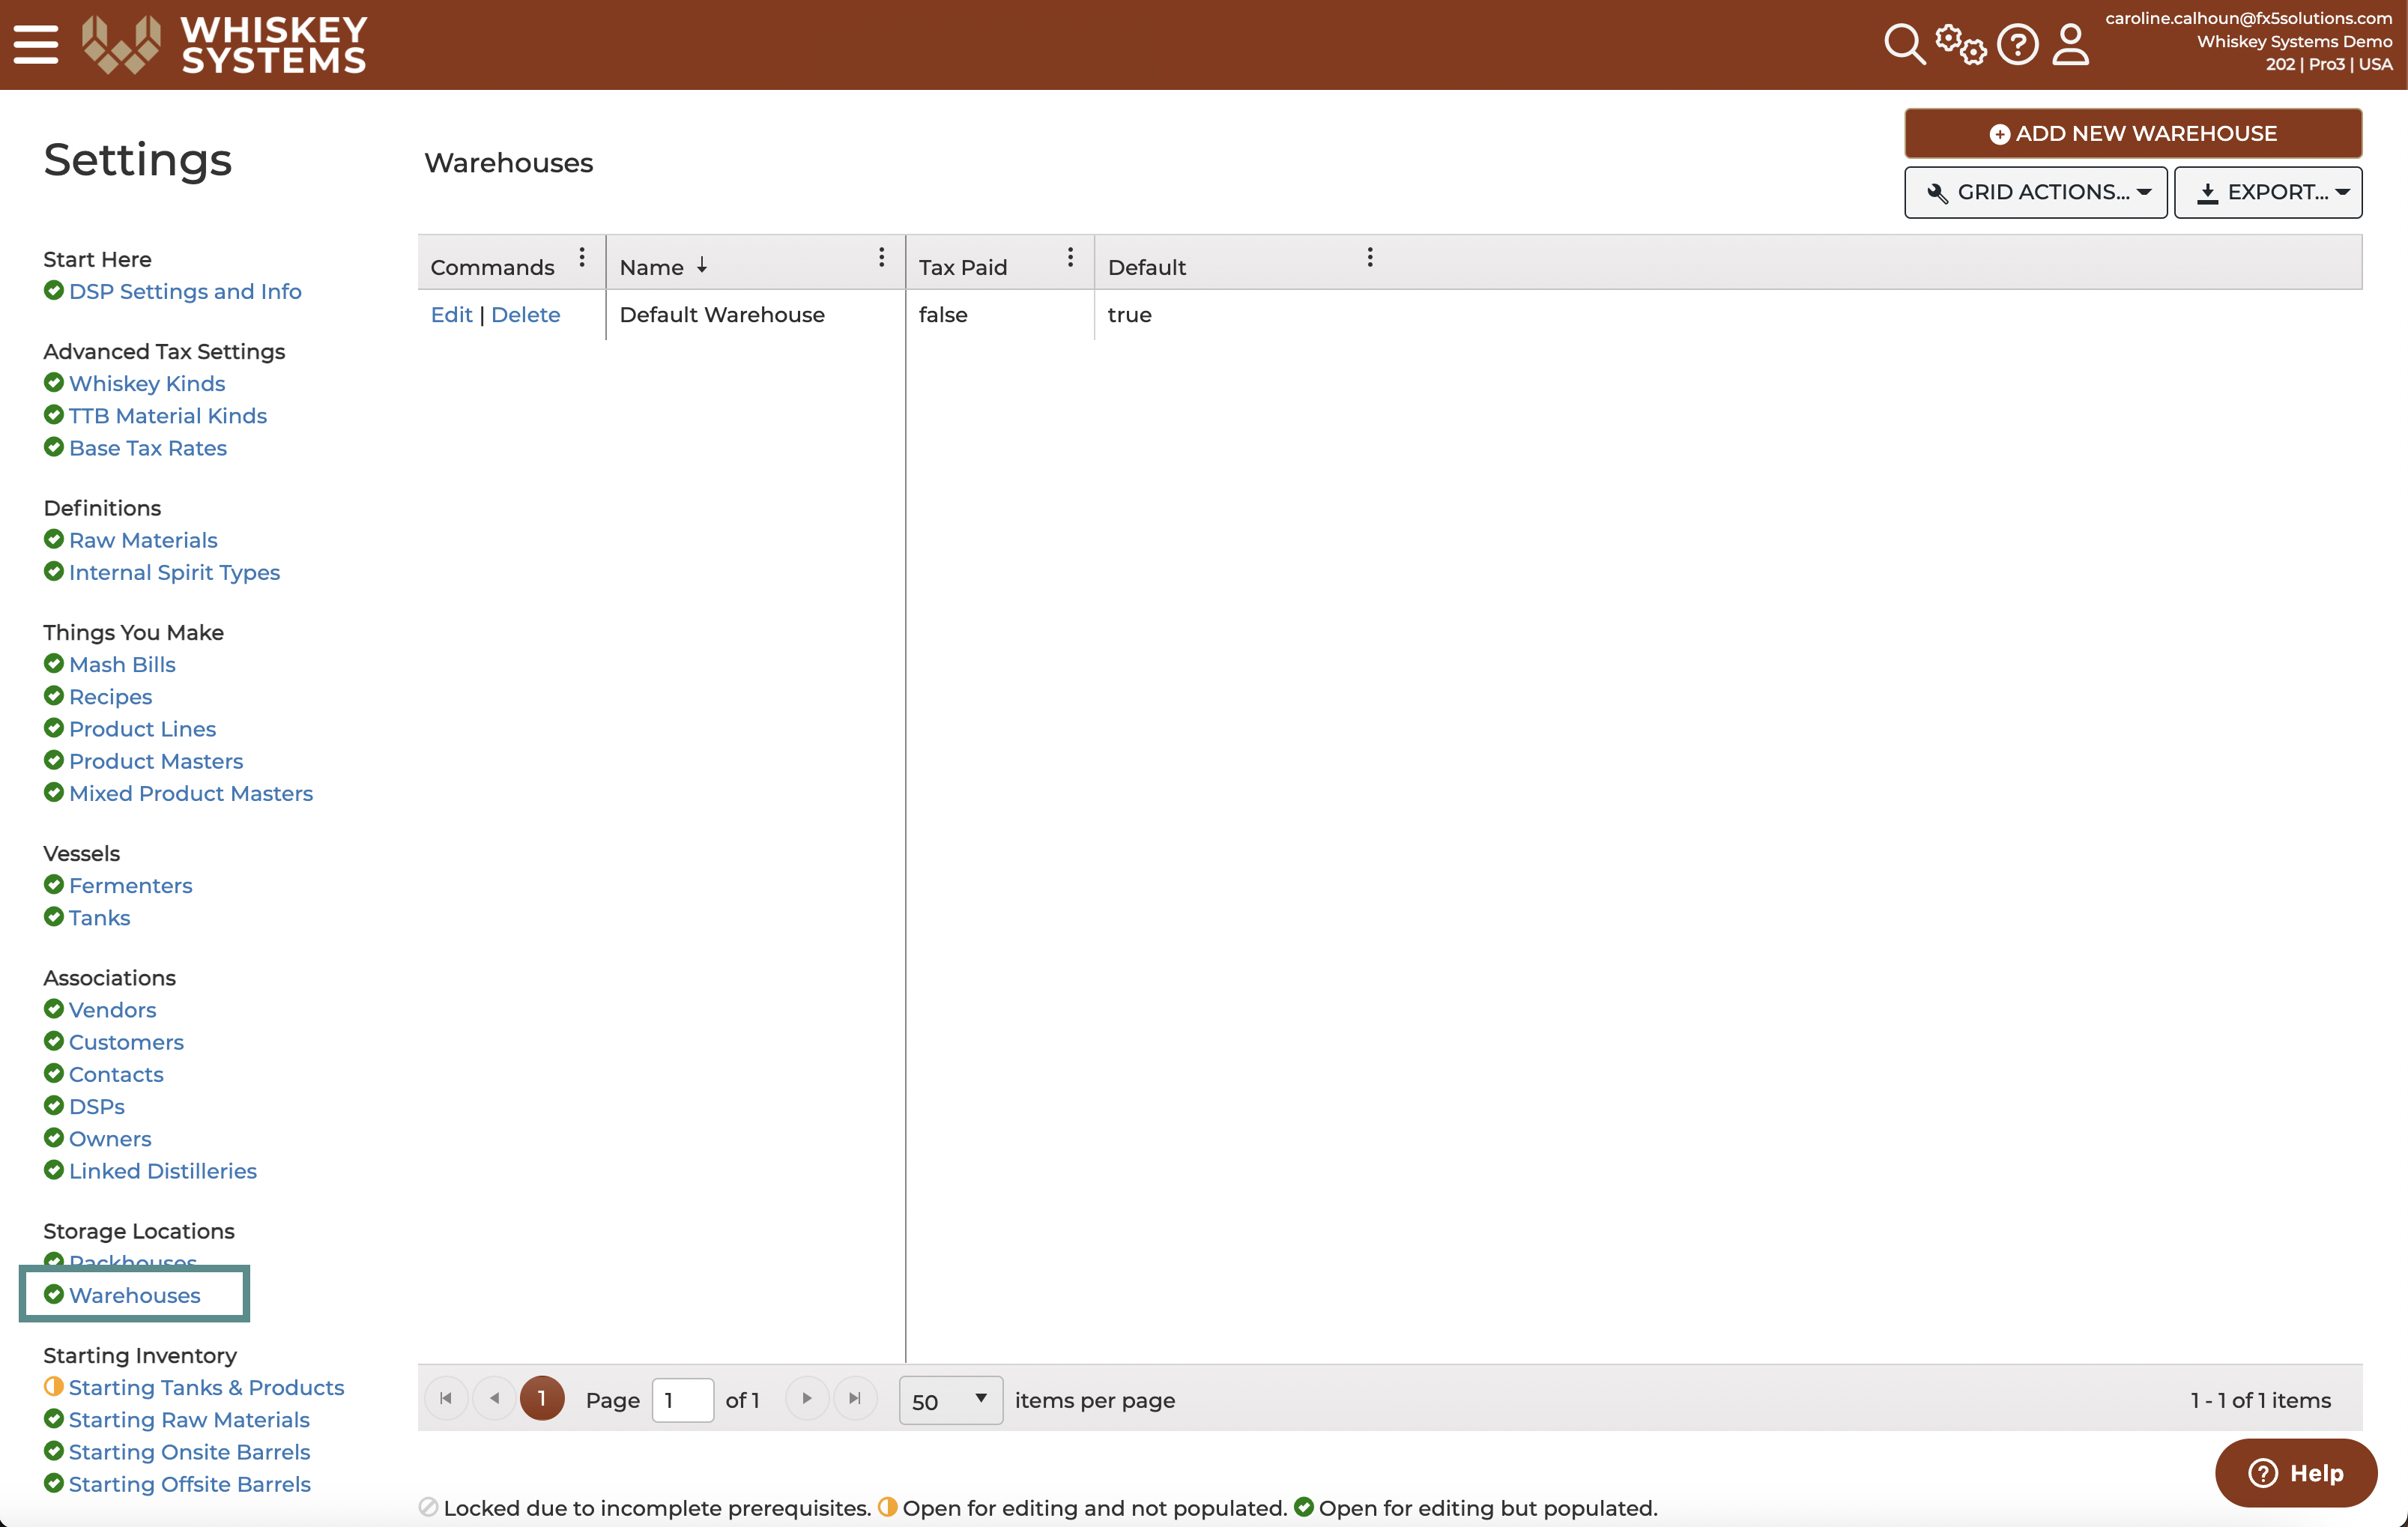Expand the Grid Actions dropdown

pos(2036,192)
